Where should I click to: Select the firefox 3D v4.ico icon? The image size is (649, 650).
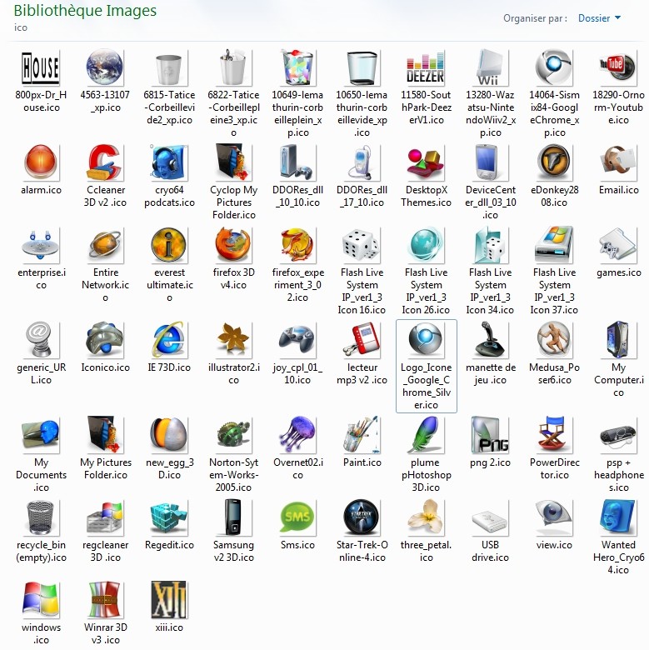233,245
